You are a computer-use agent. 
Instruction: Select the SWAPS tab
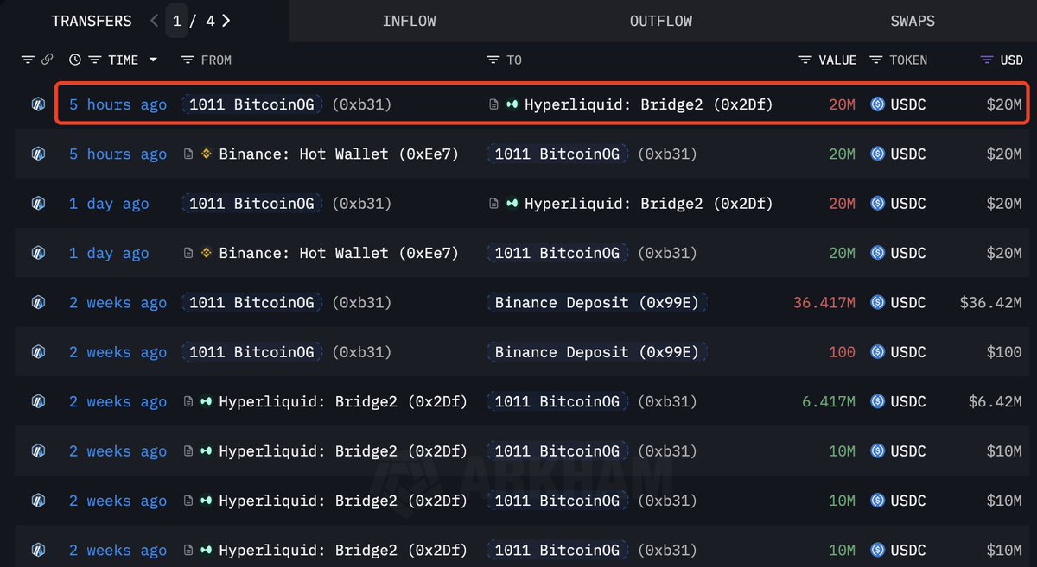point(913,21)
